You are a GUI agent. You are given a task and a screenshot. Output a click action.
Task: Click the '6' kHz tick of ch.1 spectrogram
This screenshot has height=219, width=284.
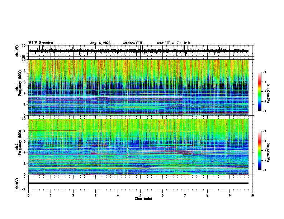pyautogui.click(x=25, y=82)
